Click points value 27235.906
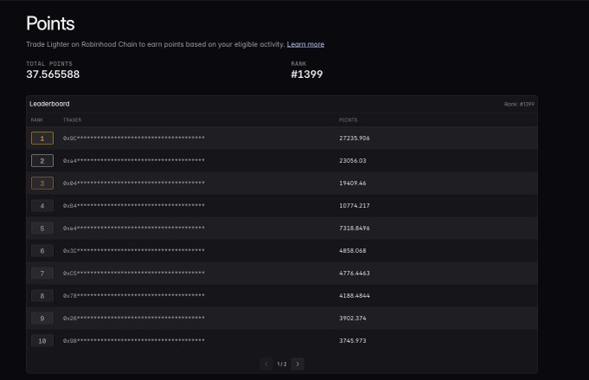Screen dimensions: 589x380 [354, 138]
